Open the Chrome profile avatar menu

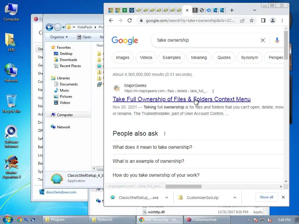273,21
